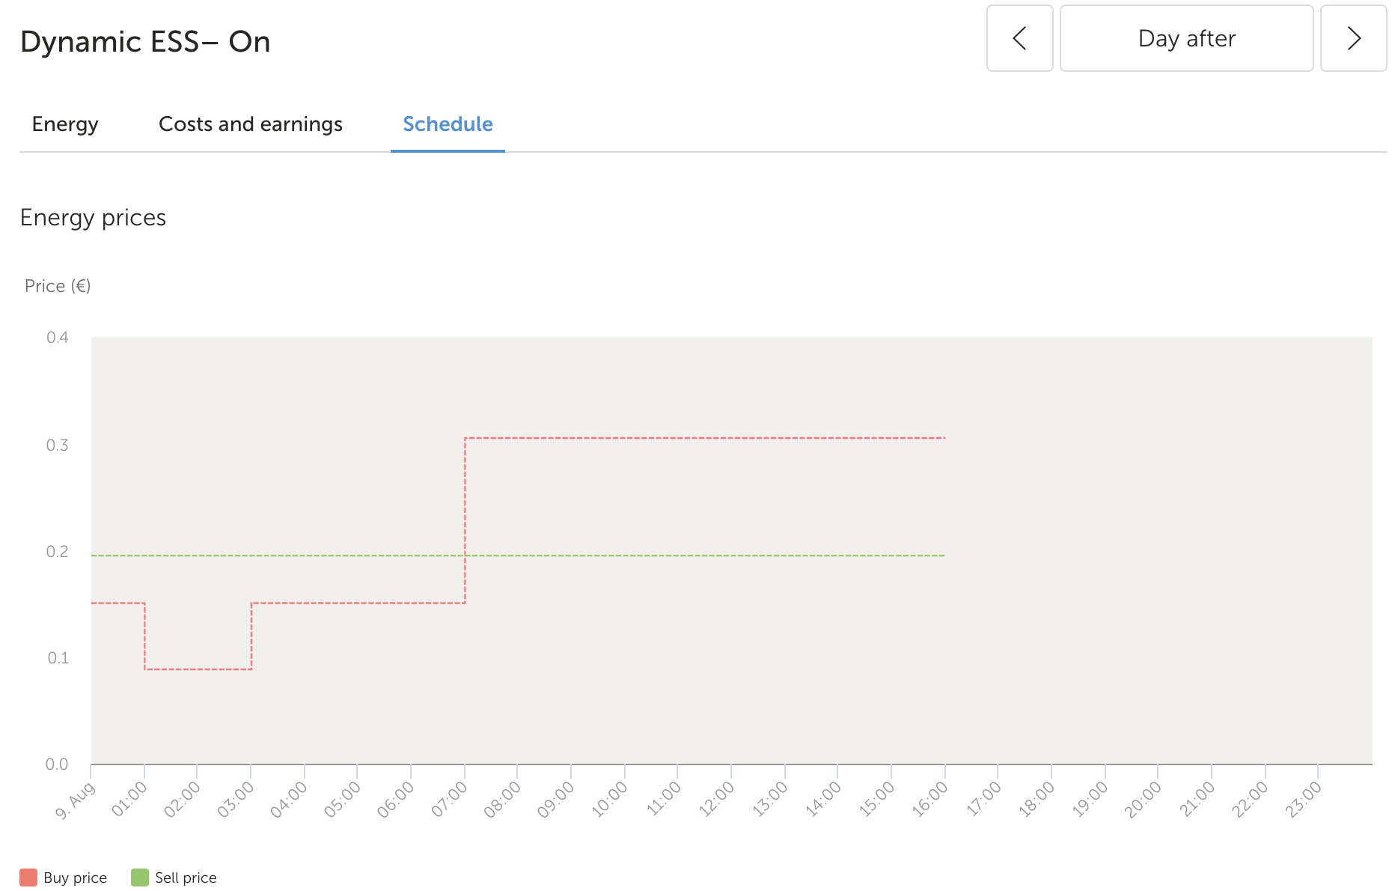This screenshot has width=1395, height=891.
Task: Toggle Sell price series via legend label
Action: (186, 878)
